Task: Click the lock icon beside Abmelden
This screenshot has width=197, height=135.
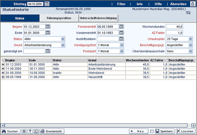Action: coord(193,4)
